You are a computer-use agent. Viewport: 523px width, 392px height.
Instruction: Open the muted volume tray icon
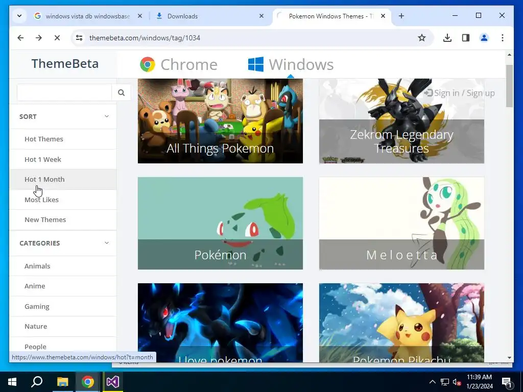click(457, 382)
